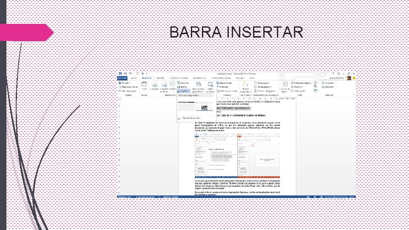
Task: Click the Español language status entry
Action: click(x=171, y=197)
